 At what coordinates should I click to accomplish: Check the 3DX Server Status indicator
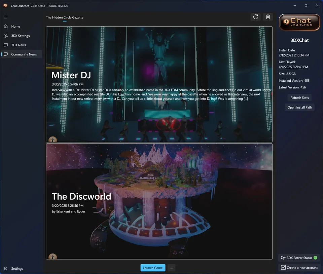(x=299, y=258)
